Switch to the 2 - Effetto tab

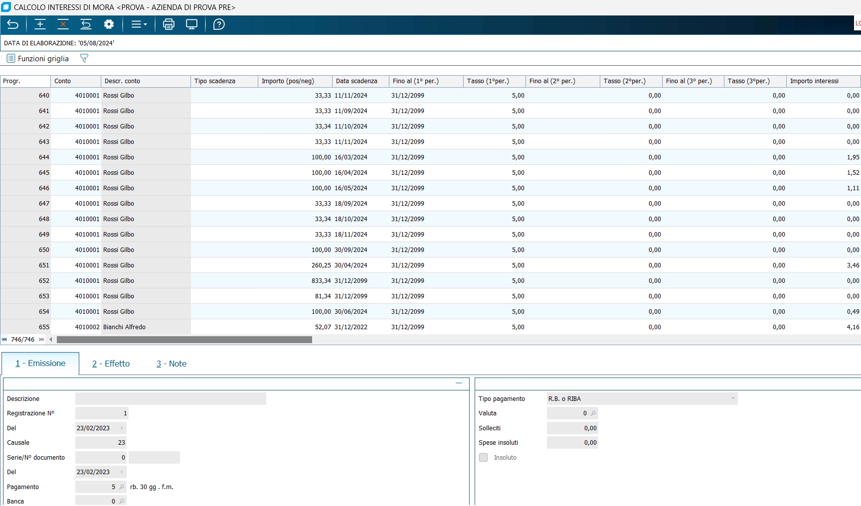coord(111,364)
